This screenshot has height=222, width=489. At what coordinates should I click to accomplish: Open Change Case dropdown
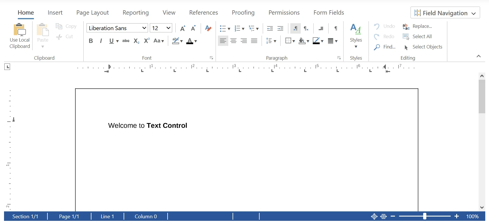159,41
